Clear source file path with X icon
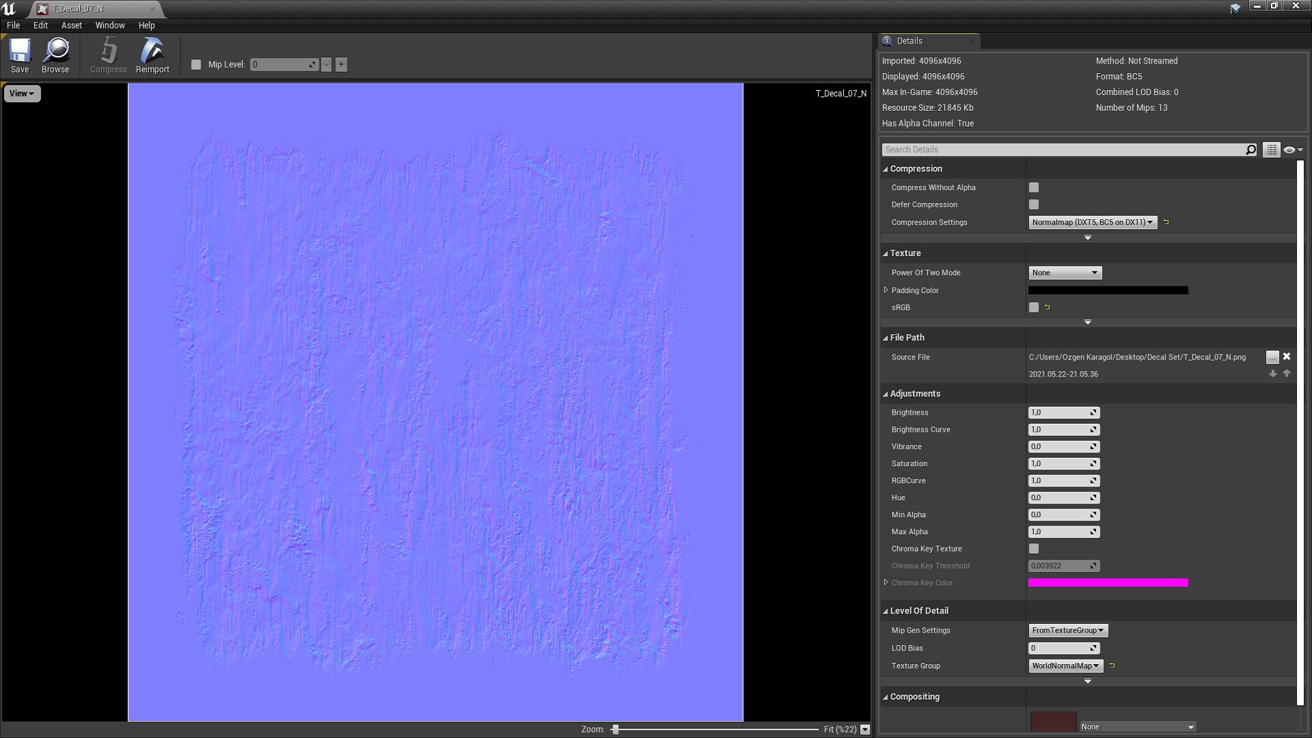This screenshot has height=738, width=1312. tap(1287, 357)
